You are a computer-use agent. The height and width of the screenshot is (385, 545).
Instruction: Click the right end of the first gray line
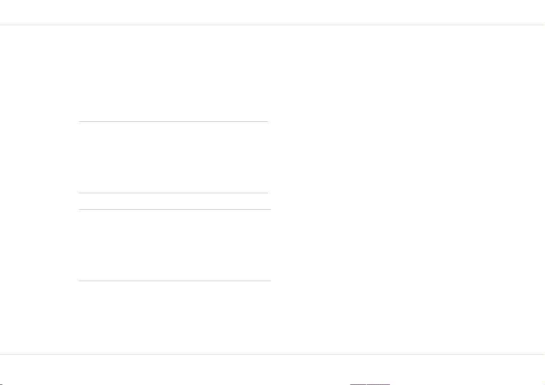point(266,121)
